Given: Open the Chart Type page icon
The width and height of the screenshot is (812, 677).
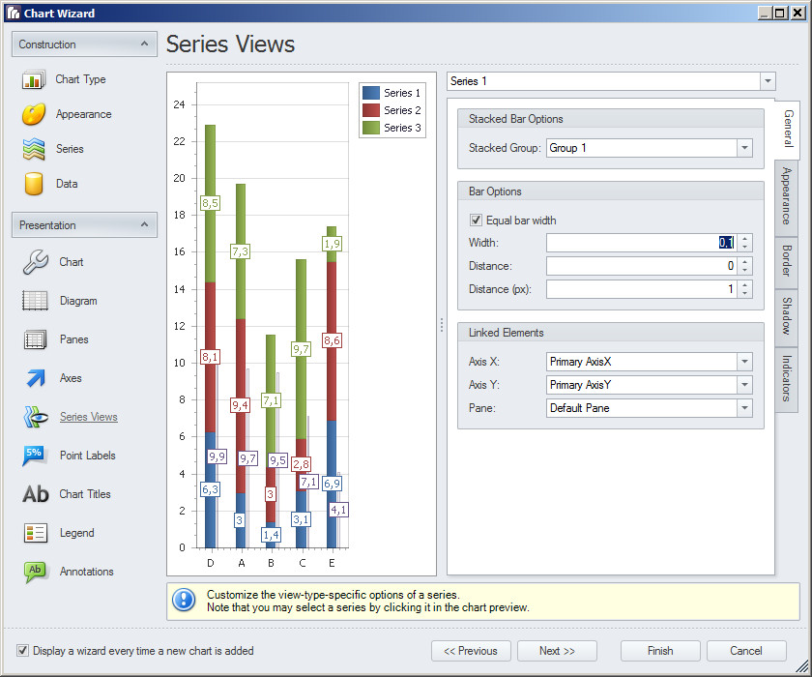Looking at the screenshot, I should click(33, 79).
